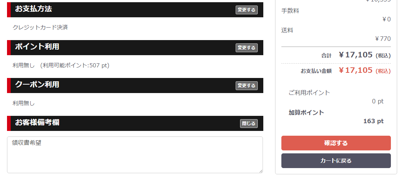The height and width of the screenshot is (178, 399).
Task: Select the ポイント利用 section header
Action: point(135,47)
